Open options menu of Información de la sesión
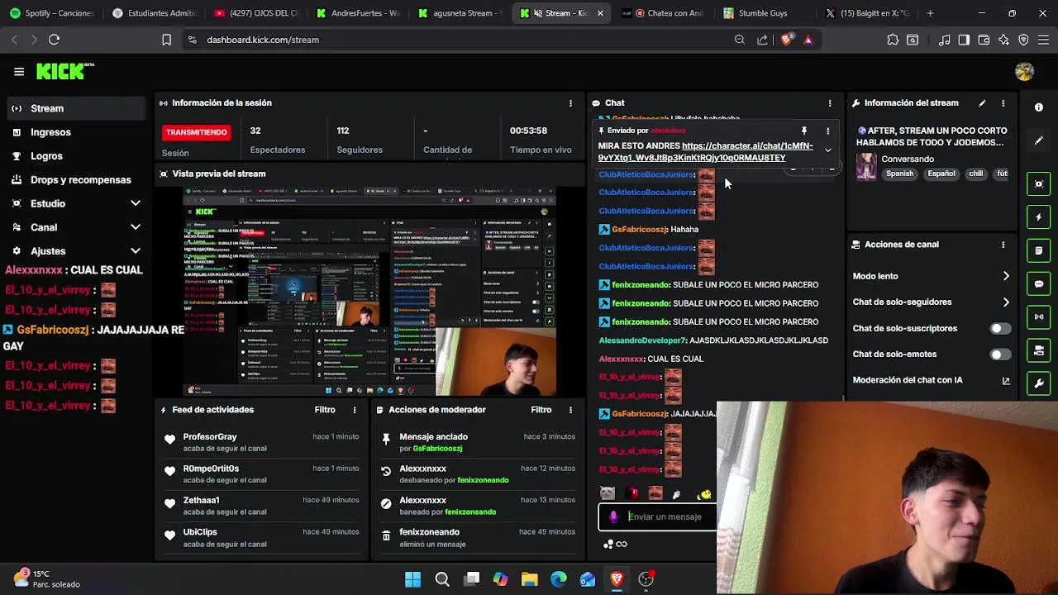 [570, 103]
